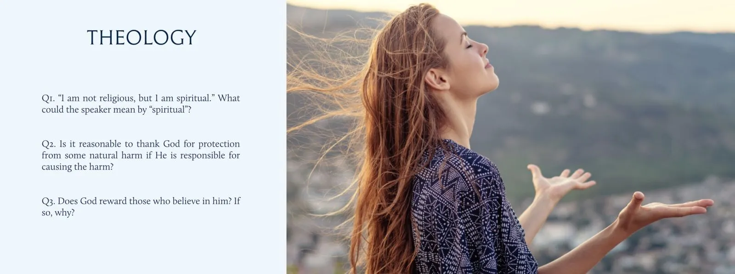This screenshot has width=735, height=274.
Task: Select the Q1 question about being spiritual
Action: click(141, 104)
